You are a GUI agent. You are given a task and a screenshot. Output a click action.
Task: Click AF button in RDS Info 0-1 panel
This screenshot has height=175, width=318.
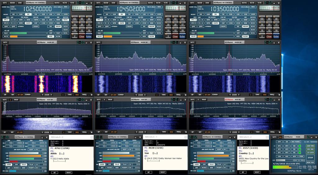click(149, 172)
